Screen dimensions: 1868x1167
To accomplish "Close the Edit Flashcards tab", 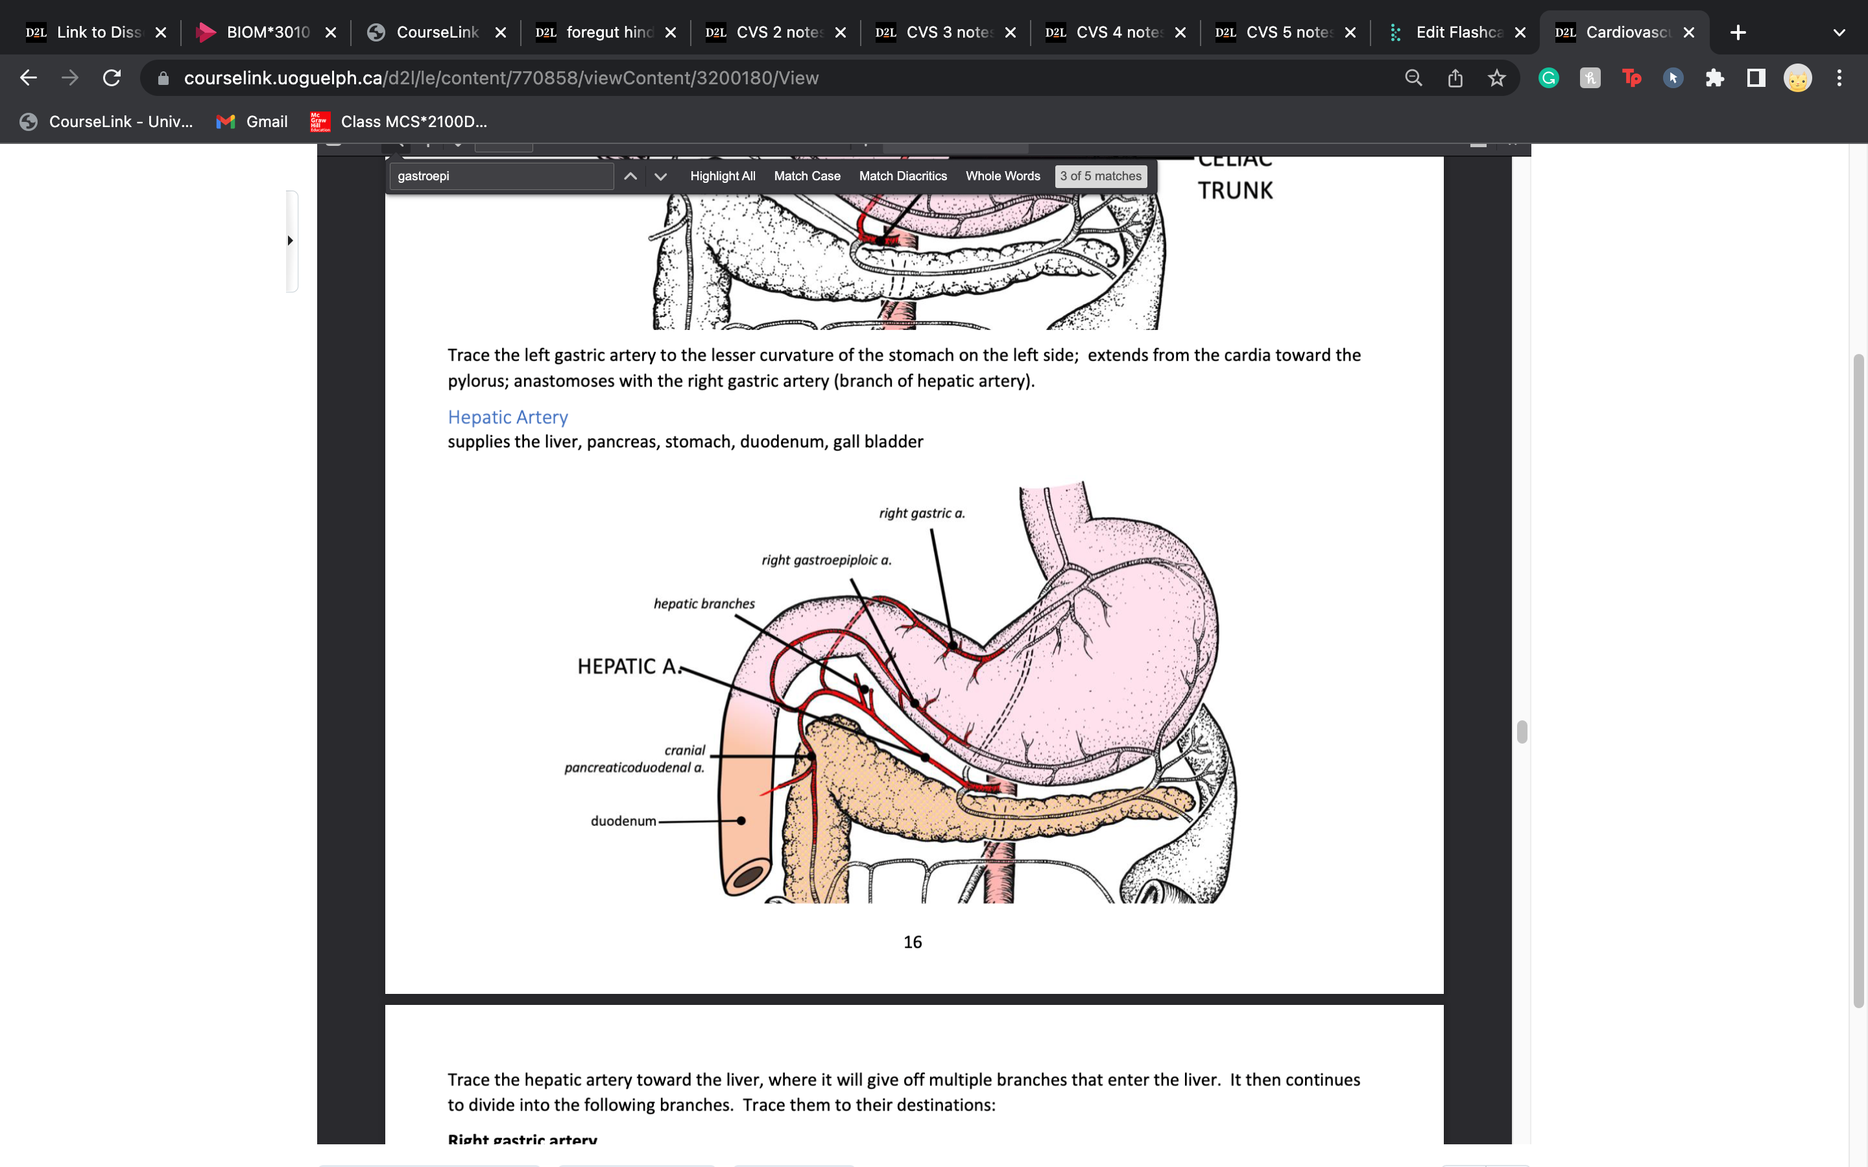I will 1520,32.
